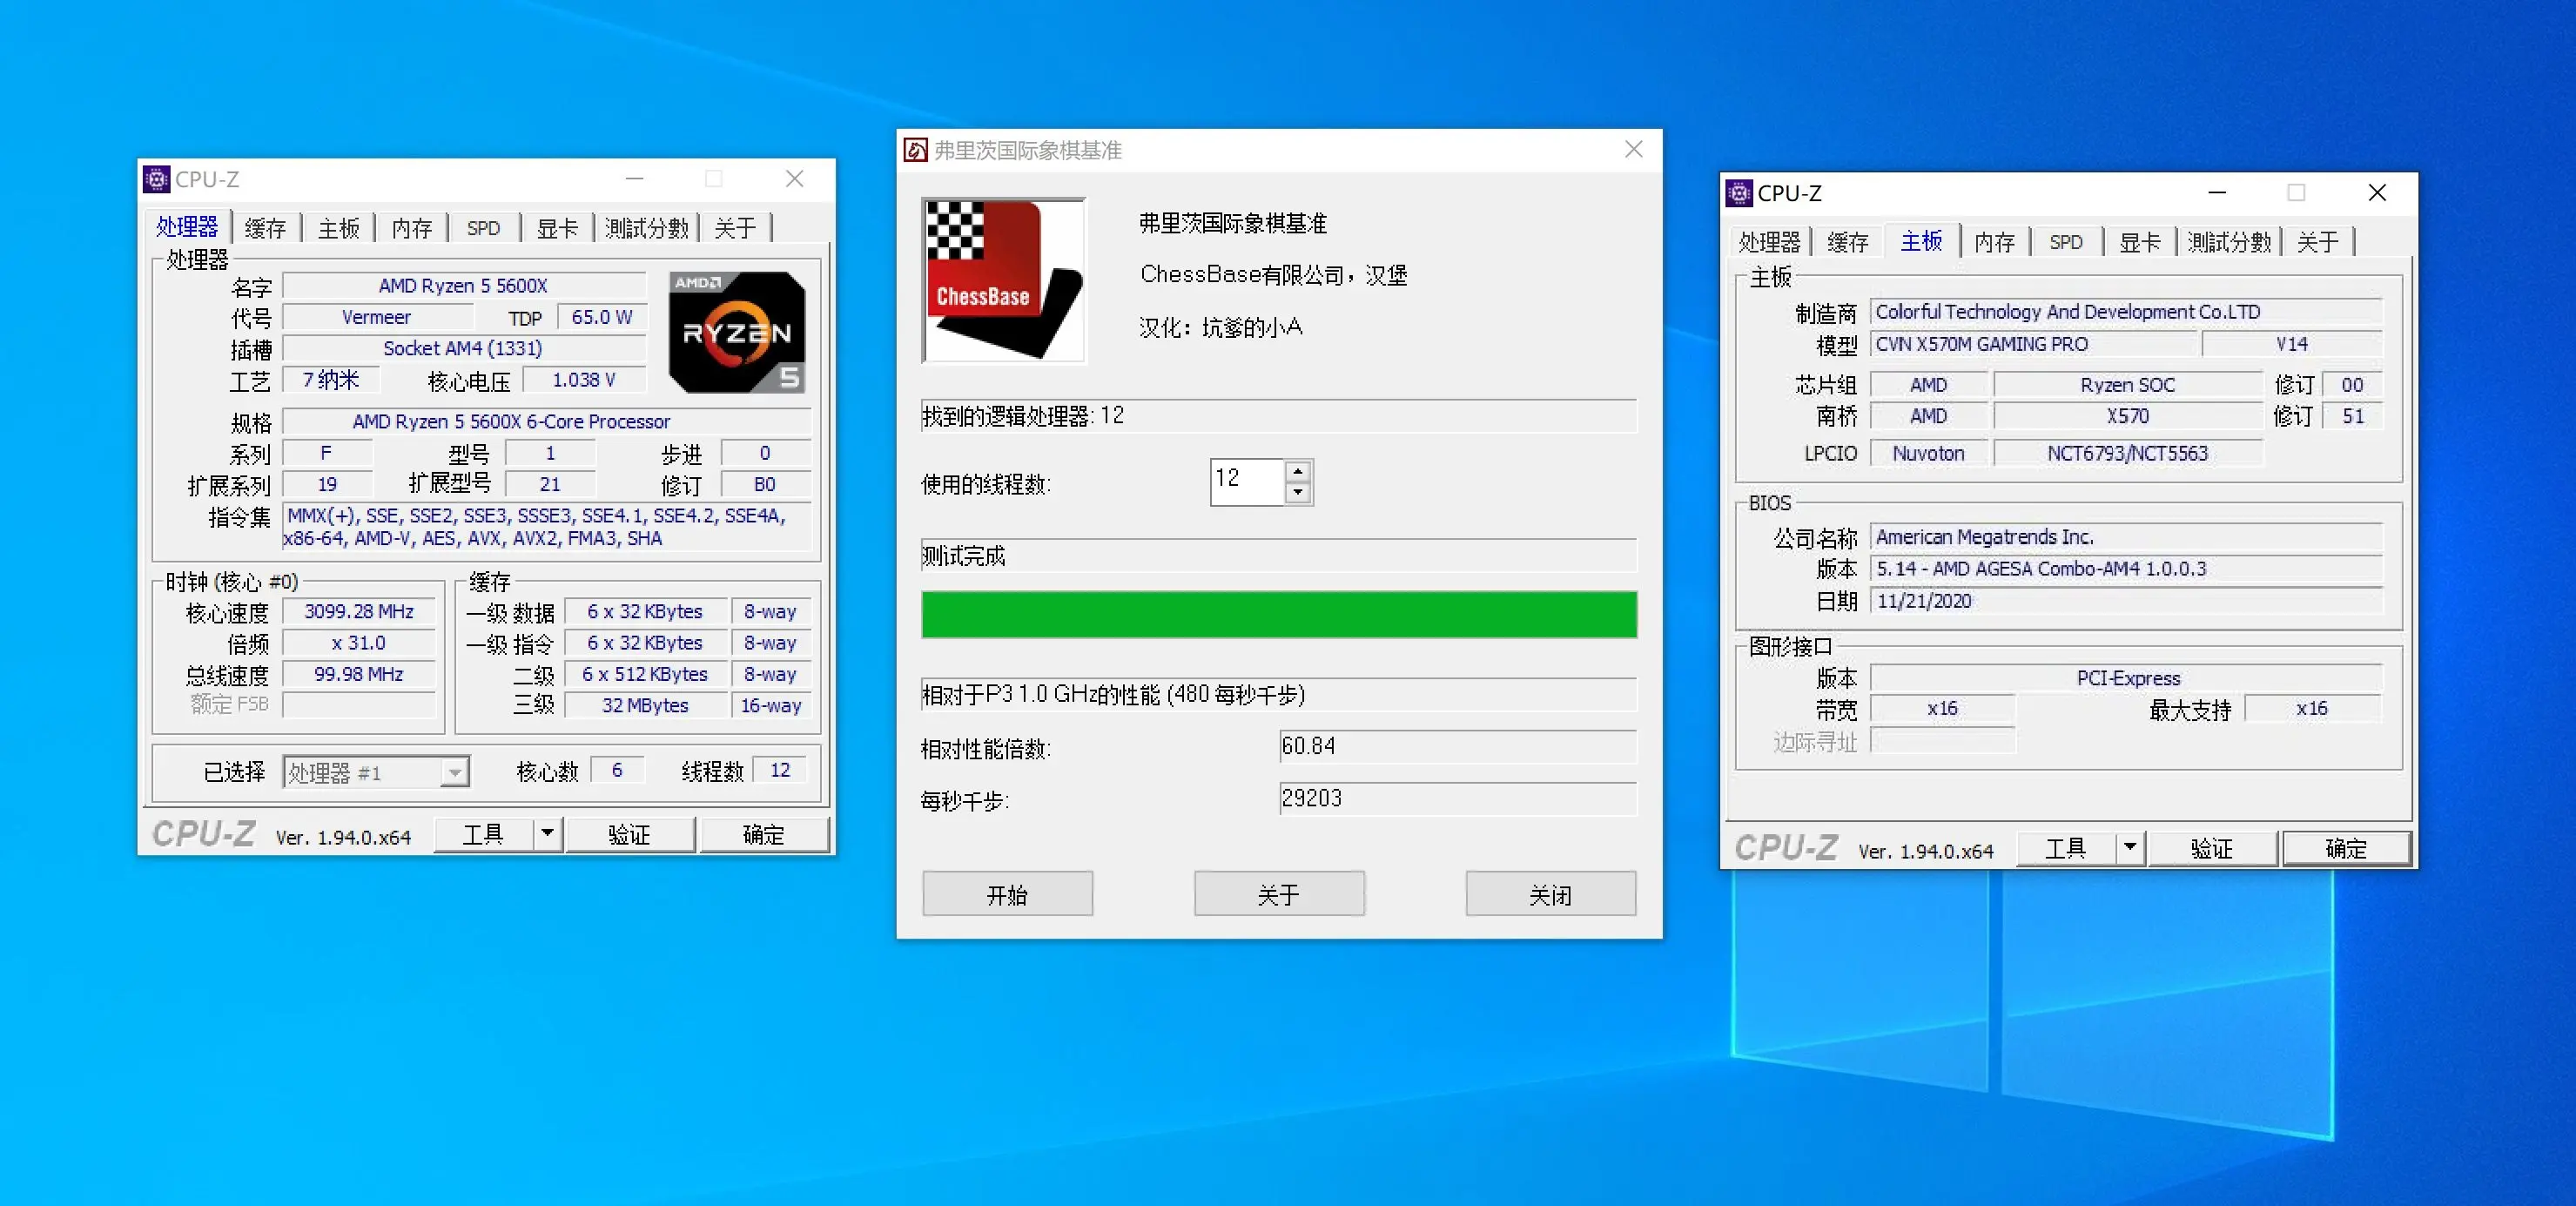Click the 关于 button in chess benchmark
This screenshot has height=1206, width=2576.
click(1279, 893)
